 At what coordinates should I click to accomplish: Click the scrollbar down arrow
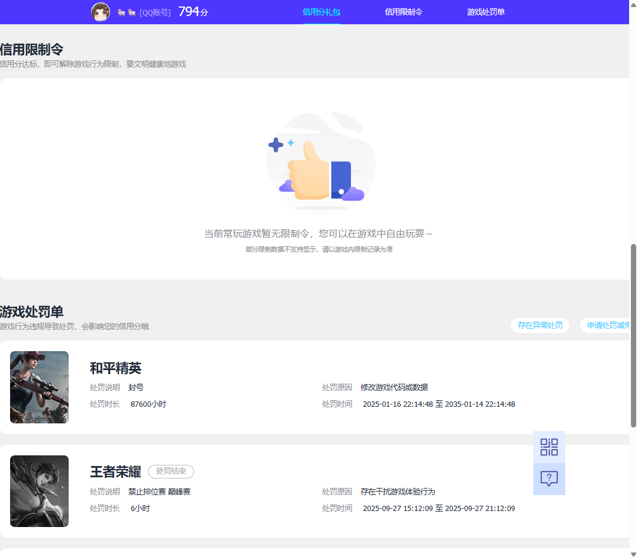point(633,554)
